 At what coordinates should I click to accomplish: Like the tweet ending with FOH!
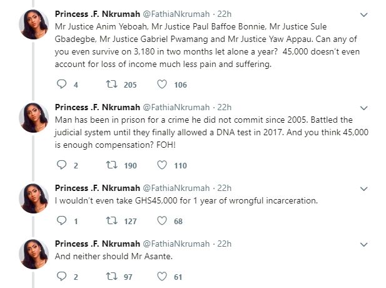160,165
